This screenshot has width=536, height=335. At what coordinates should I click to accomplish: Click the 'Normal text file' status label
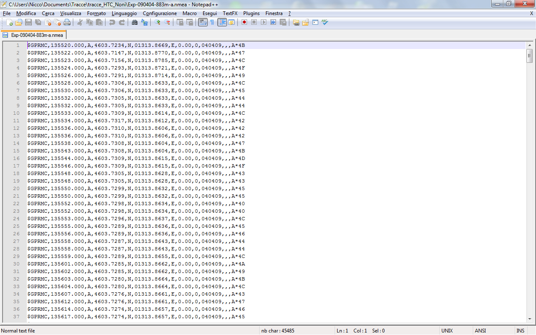tap(18, 331)
